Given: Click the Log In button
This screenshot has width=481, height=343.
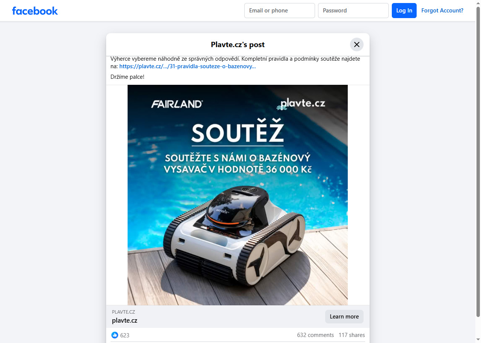Looking at the screenshot, I should click(x=404, y=11).
